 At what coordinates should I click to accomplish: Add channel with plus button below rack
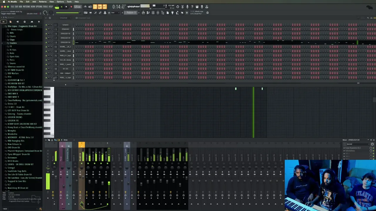tap(66, 85)
